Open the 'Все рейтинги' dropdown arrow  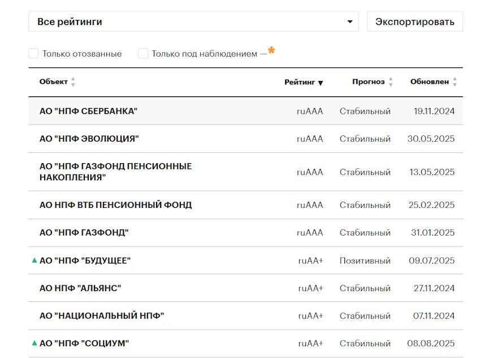click(349, 21)
